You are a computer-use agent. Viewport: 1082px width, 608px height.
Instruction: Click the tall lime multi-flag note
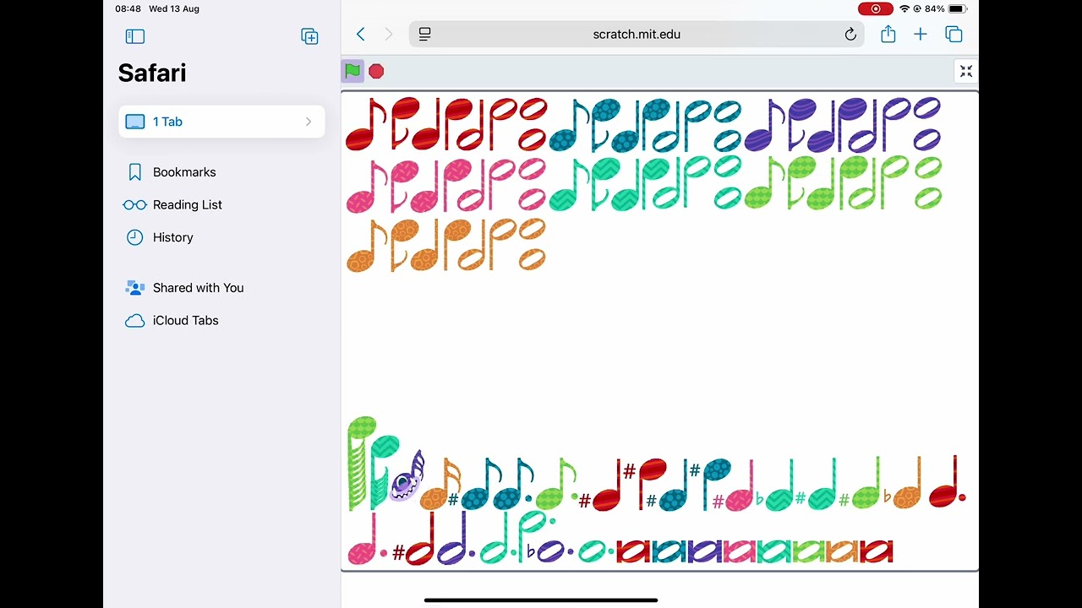[363, 463]
